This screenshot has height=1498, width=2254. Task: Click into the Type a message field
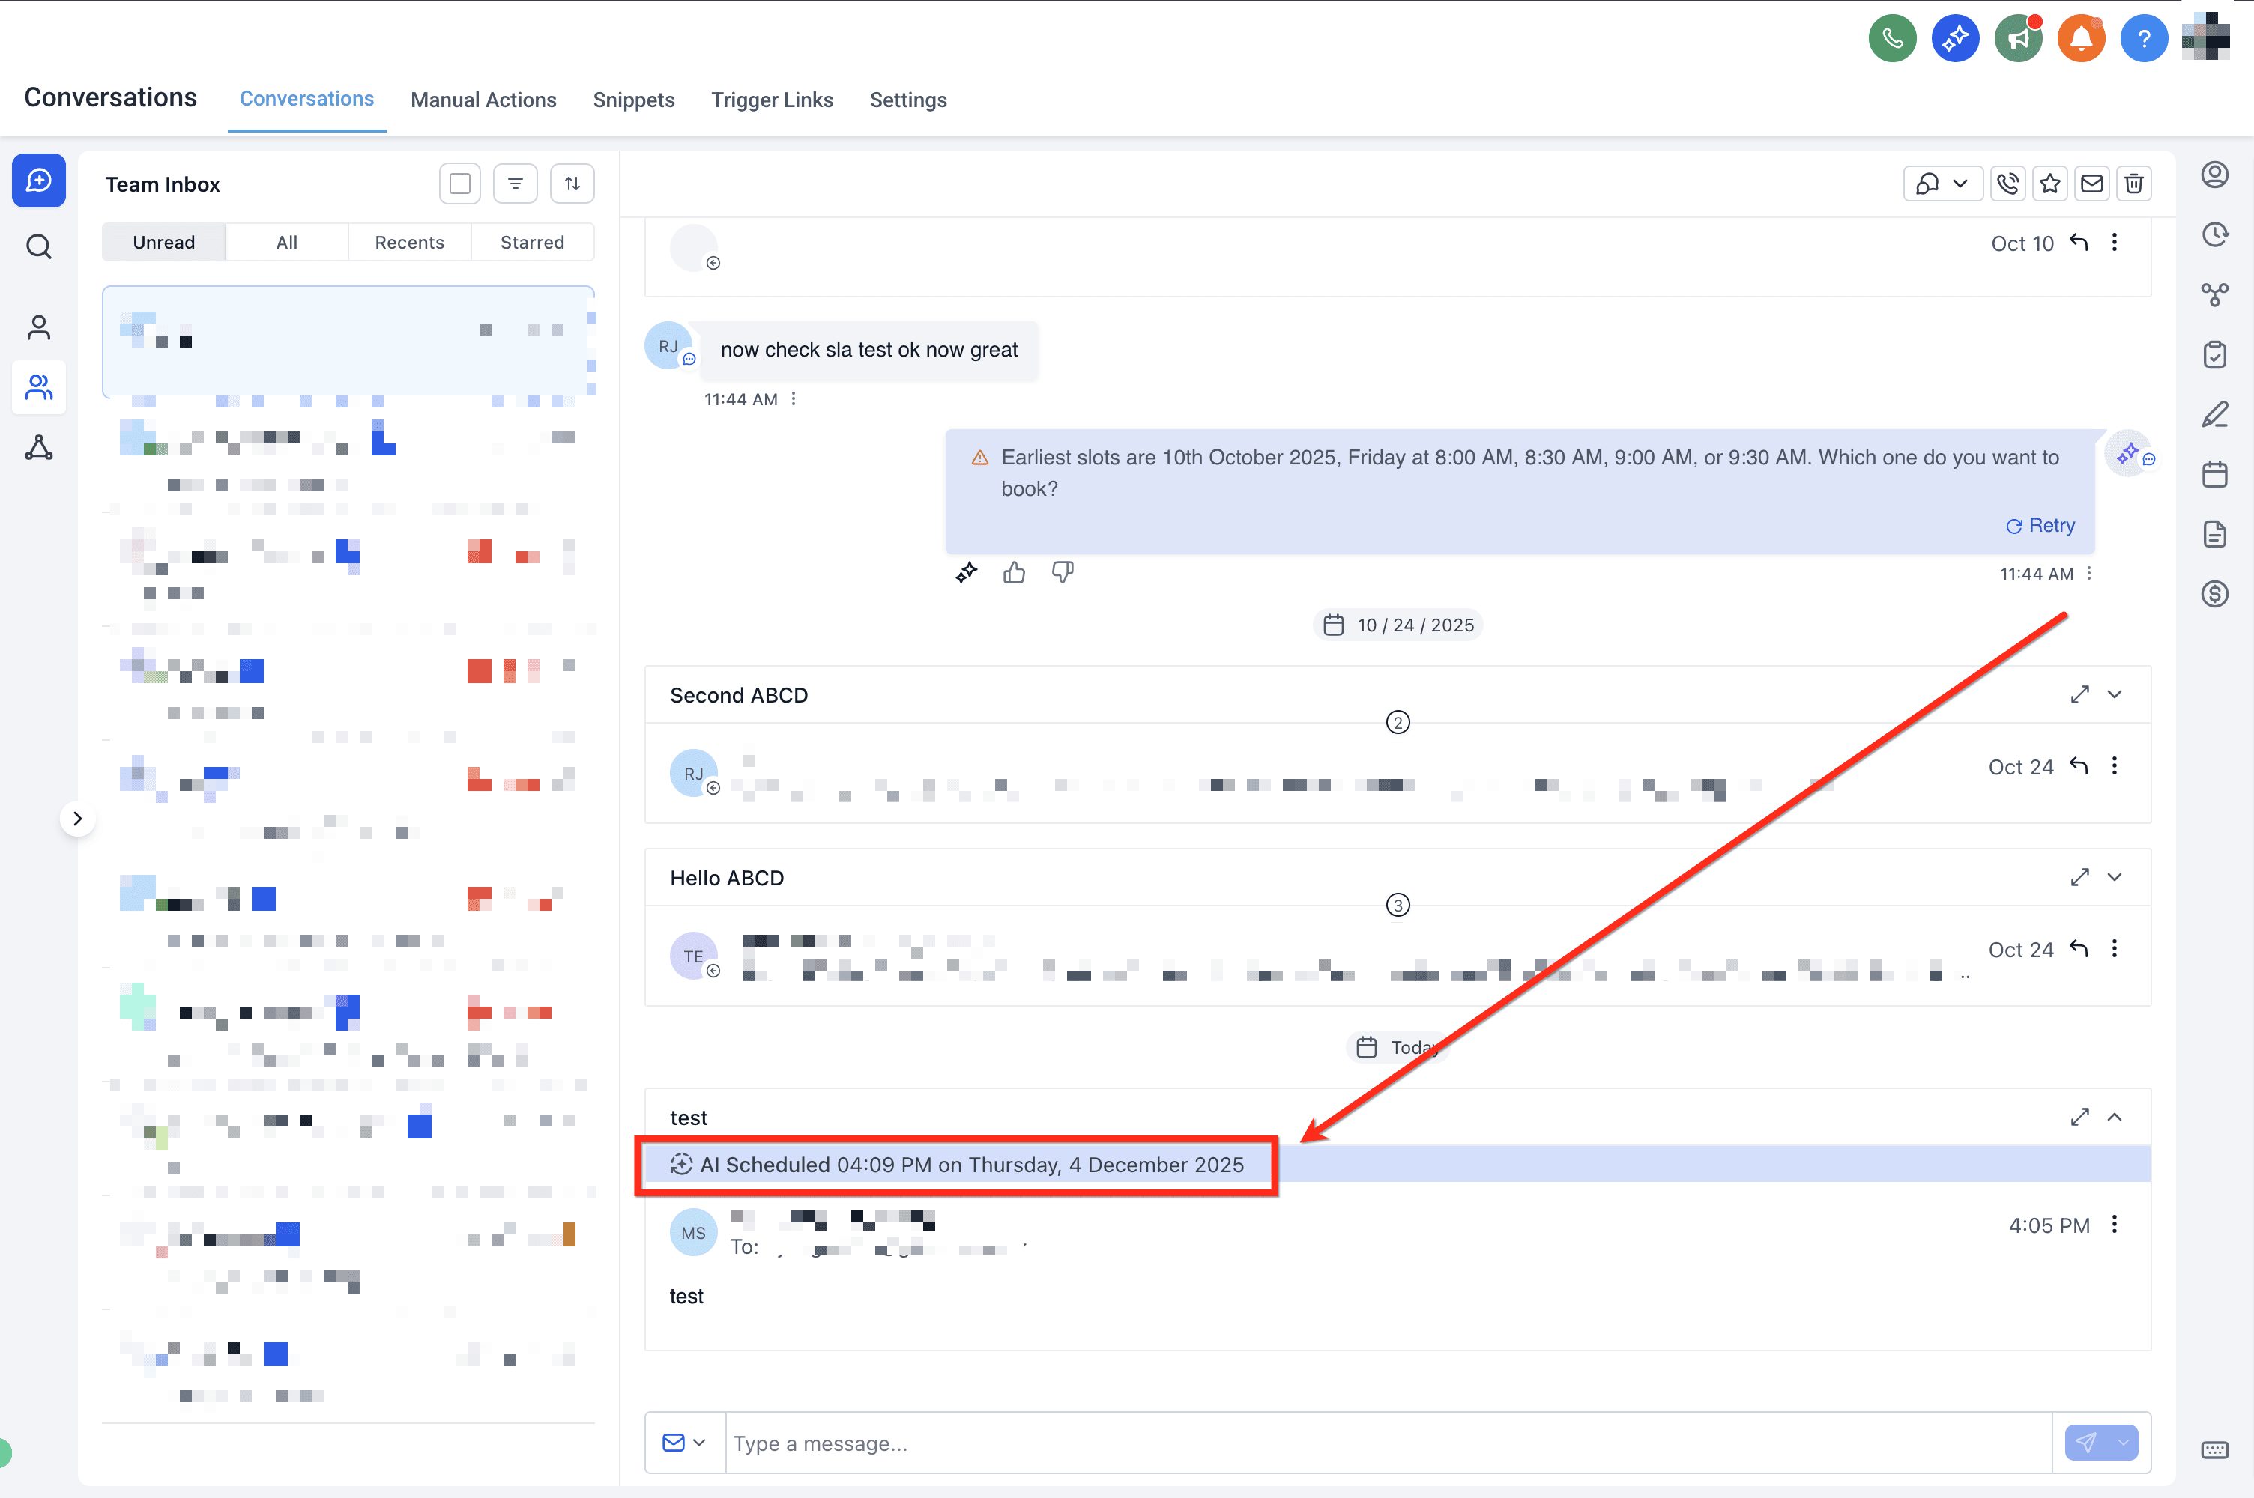pos(1051,1443)
